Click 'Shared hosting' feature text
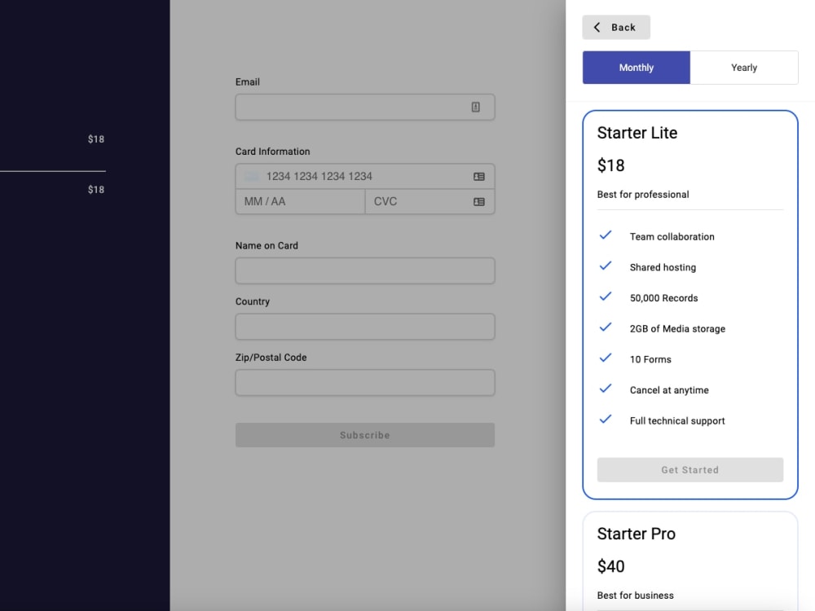 click(663, 267)
